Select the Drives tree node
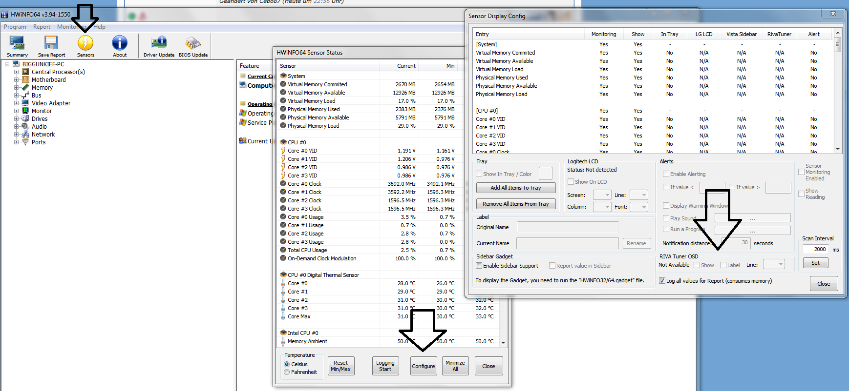Screen dimensions: 849x391 (x=40, y=119)
